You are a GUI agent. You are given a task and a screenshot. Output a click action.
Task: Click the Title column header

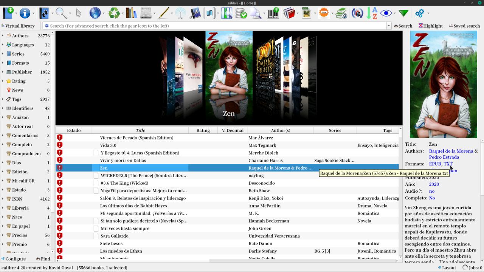pos(140,130)
